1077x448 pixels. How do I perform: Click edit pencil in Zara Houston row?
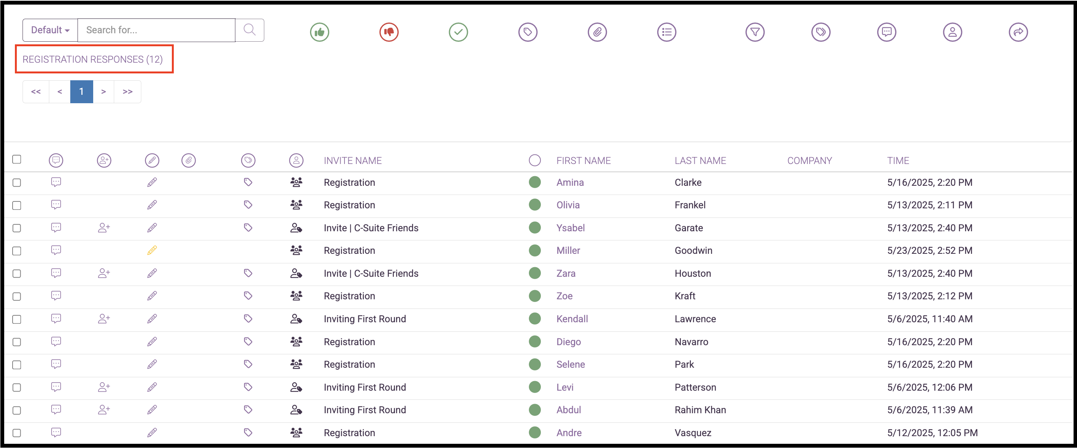point(152,273)
